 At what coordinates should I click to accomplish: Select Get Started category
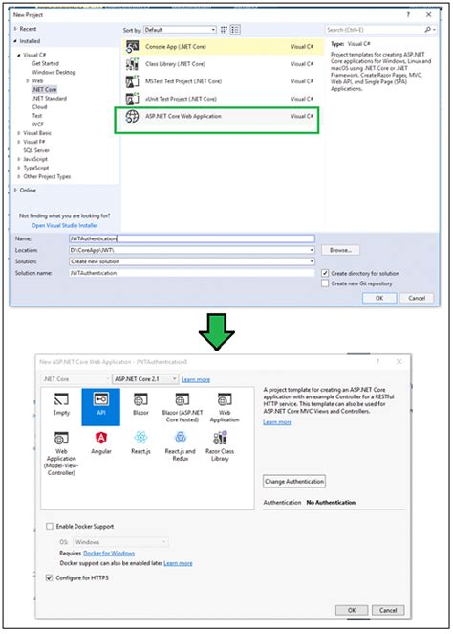click(x=46, y=63)
